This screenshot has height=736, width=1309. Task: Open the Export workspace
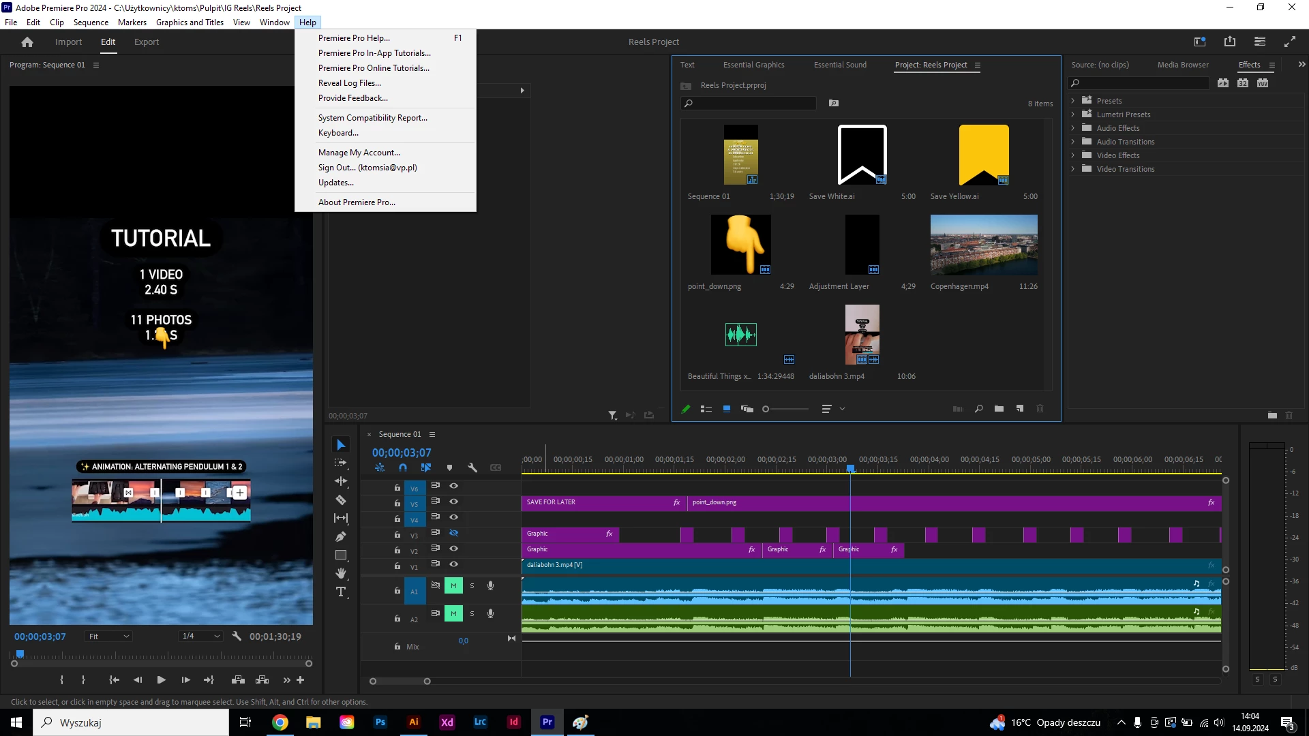pyautogui.click(x=146, y=42)
